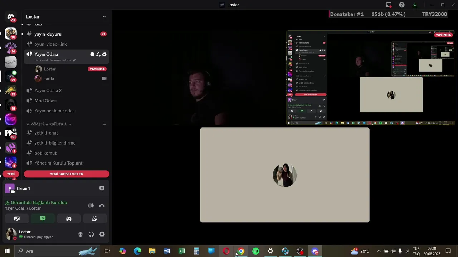458x257 pixels.
Task: Stop screen sharing with green monitor button
Action: pos(43,218)
